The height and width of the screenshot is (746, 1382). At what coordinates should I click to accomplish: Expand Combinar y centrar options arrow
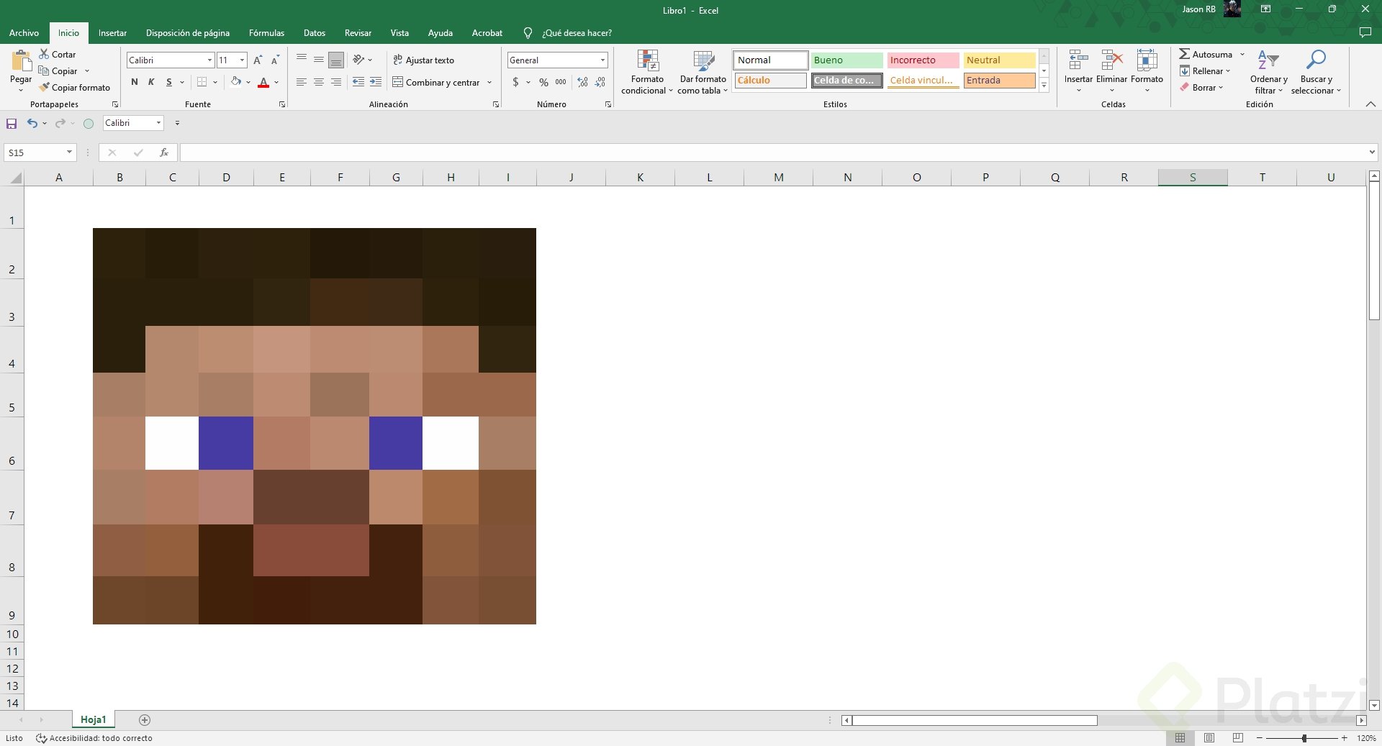[x=489, y=83]
